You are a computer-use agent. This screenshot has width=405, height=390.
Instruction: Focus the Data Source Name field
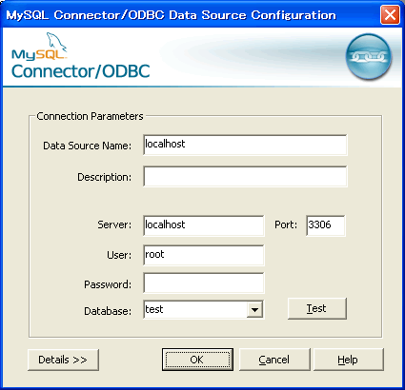(x=245, y=145)
